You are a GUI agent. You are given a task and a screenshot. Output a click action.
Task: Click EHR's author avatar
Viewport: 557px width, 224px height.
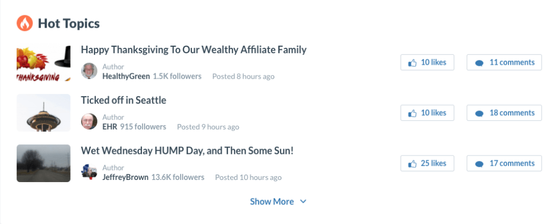tap(89, 122)
